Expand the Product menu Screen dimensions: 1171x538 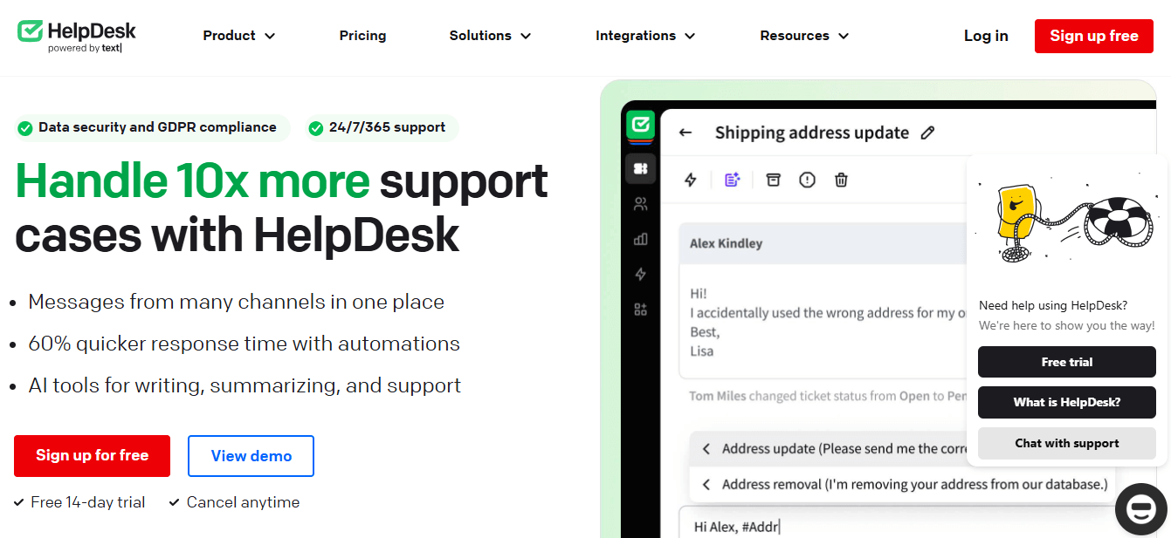coord(238,36)
